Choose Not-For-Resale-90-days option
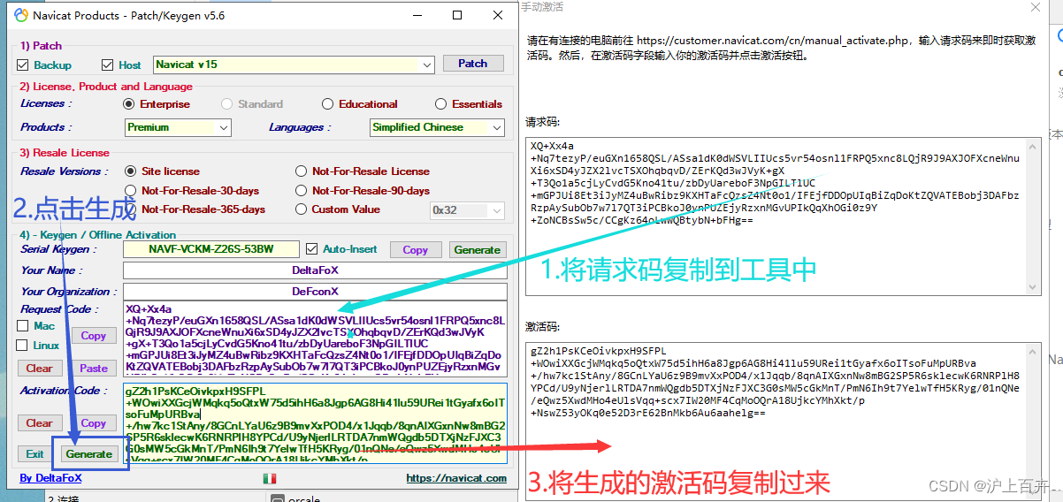 pos(302,190)
